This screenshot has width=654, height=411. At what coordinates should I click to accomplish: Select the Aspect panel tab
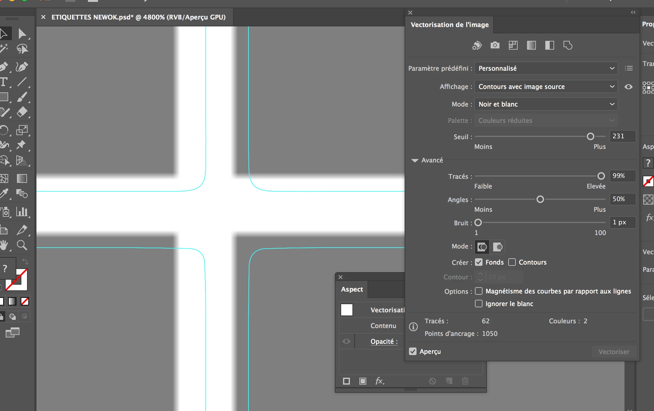tap(352, 289)
